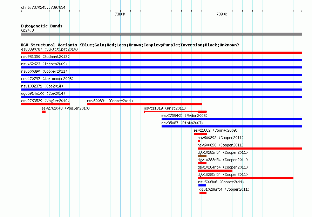Click the red esv2763529 loss bar
Image resolution: width=312 pixels, height=217 pixels.
pyautogui.click(x=45, y=104)
